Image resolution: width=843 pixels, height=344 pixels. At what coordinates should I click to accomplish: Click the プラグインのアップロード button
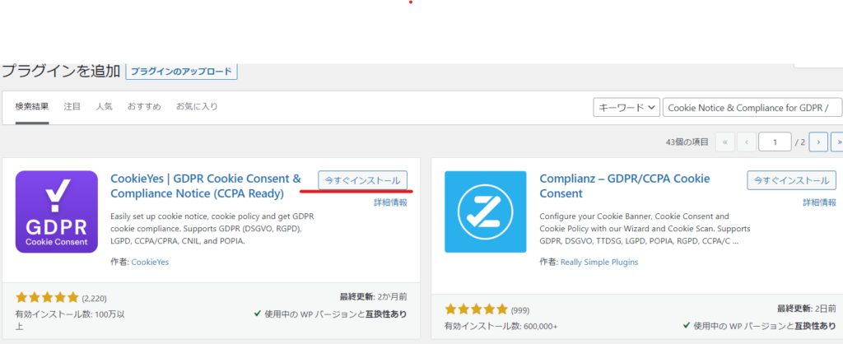182,72
